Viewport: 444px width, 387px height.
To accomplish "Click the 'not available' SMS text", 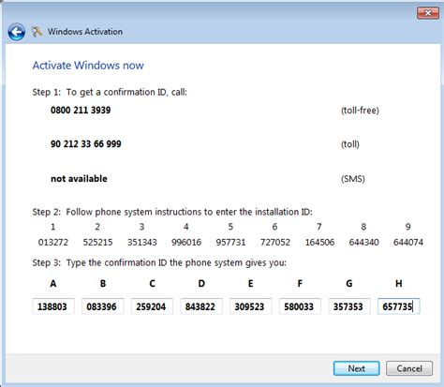I will (79, 179).
